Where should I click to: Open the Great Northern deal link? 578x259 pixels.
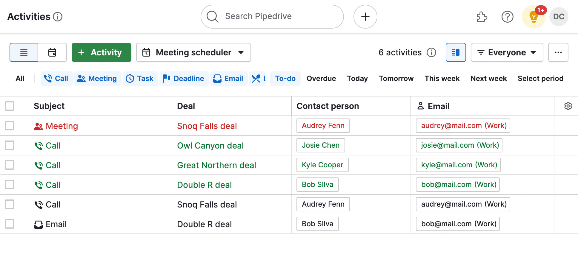pos(216,166)
